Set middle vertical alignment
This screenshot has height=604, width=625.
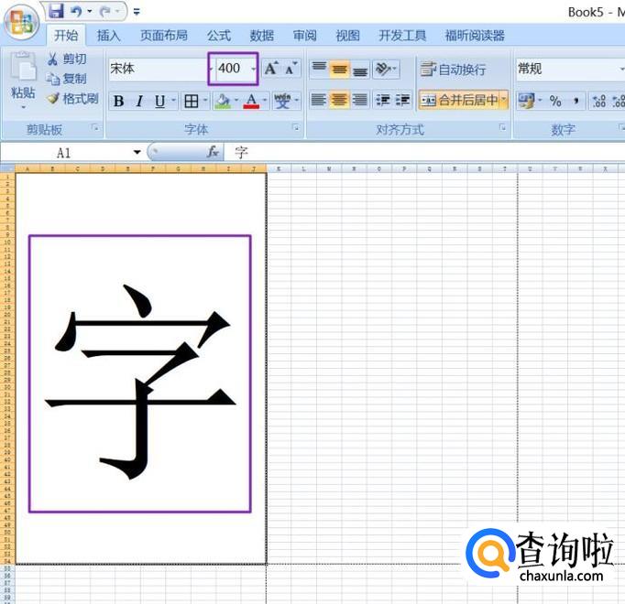339,70
